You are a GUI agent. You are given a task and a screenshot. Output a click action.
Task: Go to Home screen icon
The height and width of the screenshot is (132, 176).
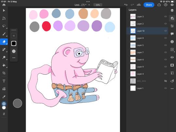[x=4, y=5]
